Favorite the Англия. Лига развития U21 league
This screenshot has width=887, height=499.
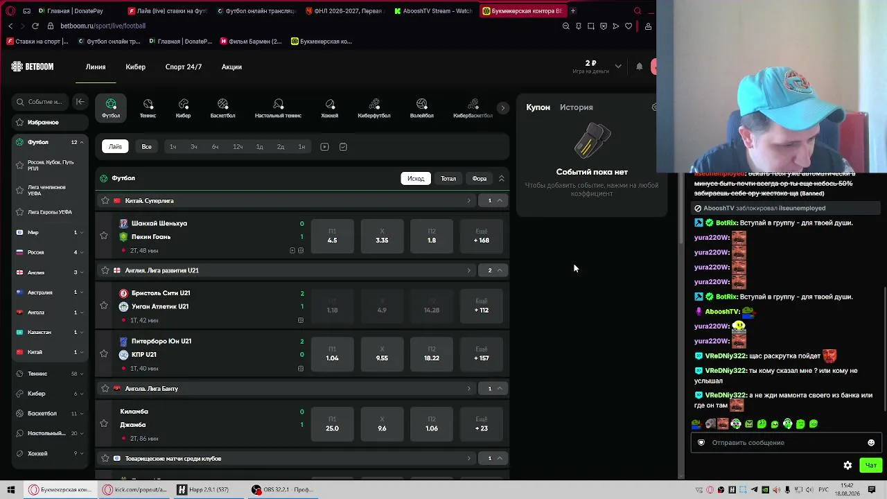coord(105,270)
